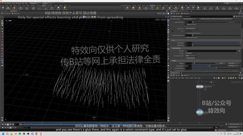This screenshot has width=243, height=136.
Task: Click the first tool icon on the left shelf
Action: coord(3,8)
